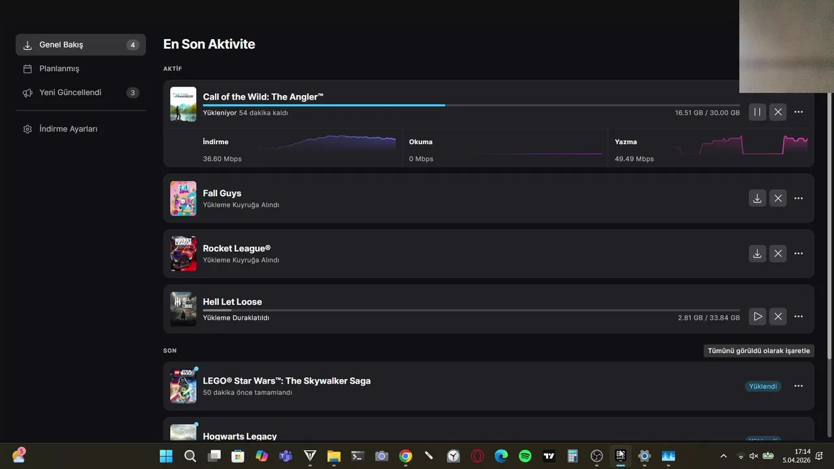Screen dimensions: 834x469
Task: Click the Hell Let Loose title
Action: click(233, 302)
